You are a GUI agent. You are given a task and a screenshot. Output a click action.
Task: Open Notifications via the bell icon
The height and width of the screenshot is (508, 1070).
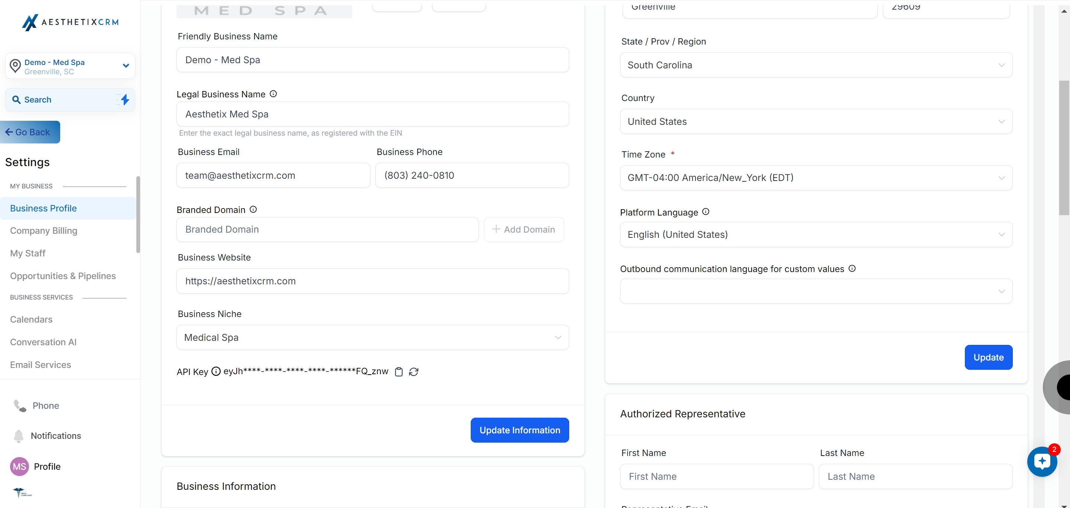(x=19, y=436)
